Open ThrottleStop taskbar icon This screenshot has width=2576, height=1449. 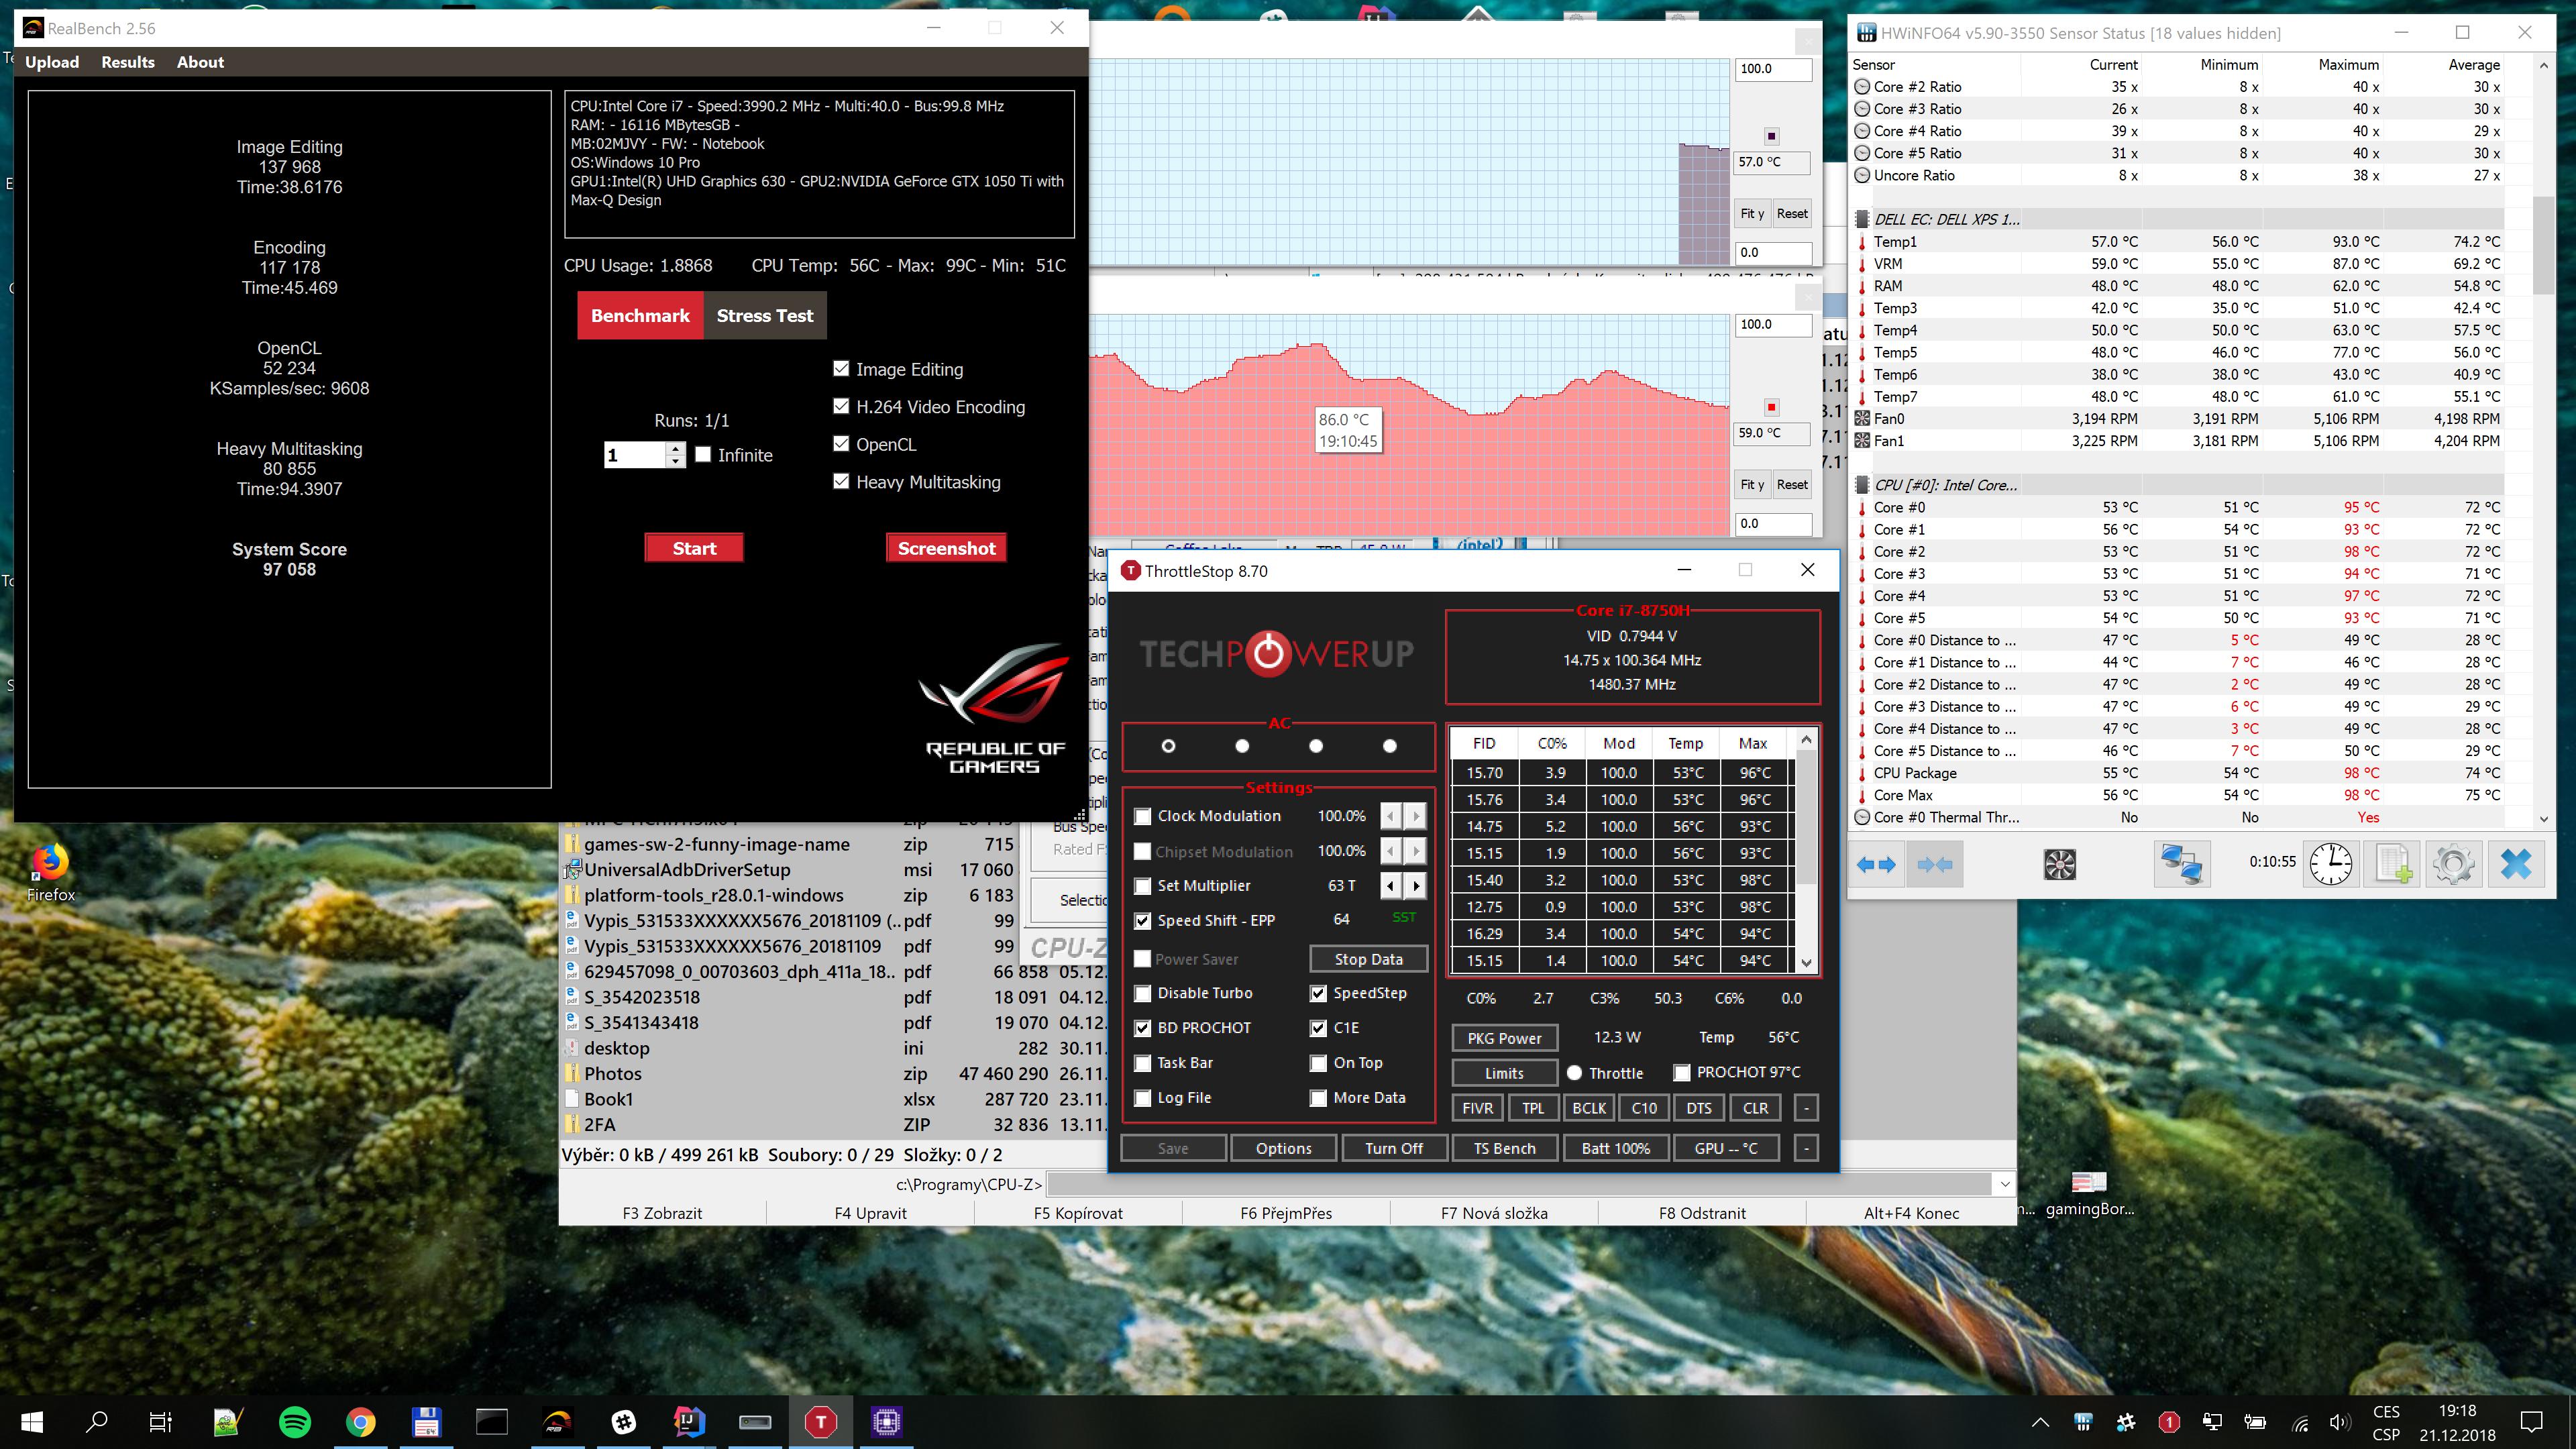coord(820,1421)
